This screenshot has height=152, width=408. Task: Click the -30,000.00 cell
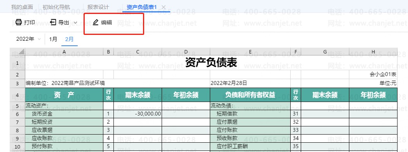pyautogui.click(x=138, y=114)
